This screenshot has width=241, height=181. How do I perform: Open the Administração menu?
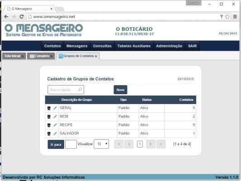(x=169, y=46)
